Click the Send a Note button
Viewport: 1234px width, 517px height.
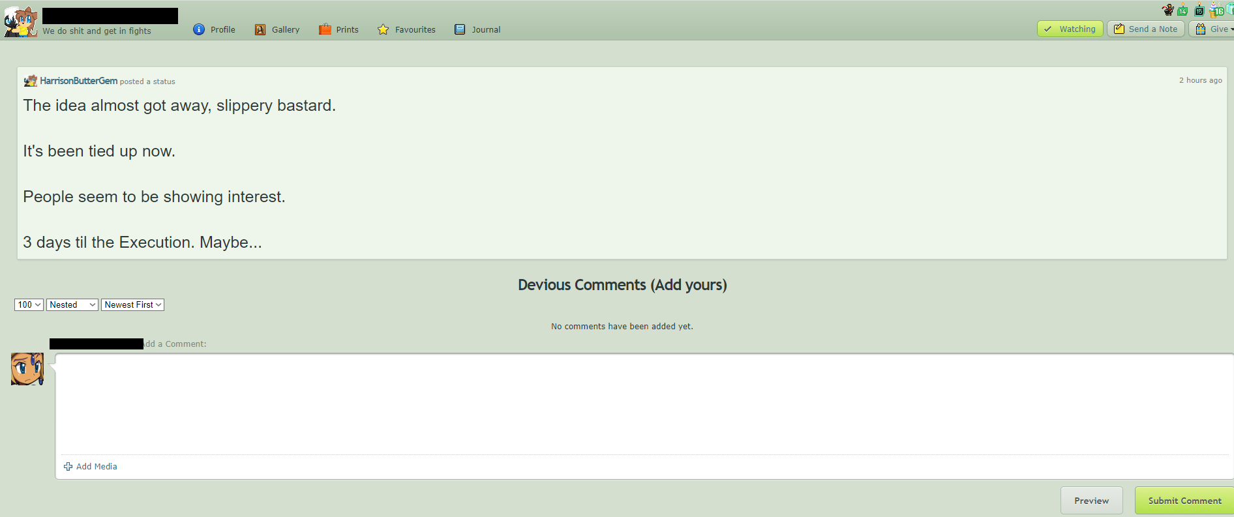pos(1146,29)
